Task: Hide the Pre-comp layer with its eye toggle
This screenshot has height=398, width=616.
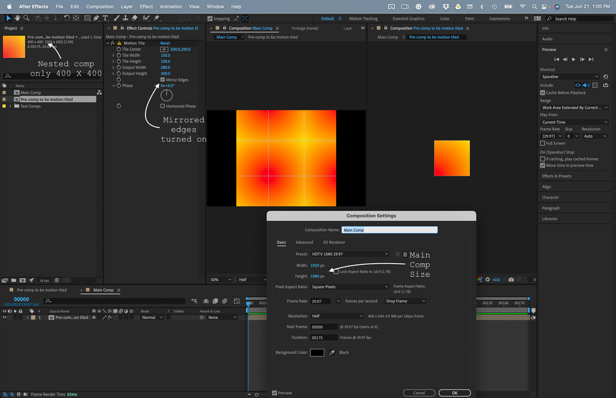Action: pyautogui.click(x=4, y=317)
